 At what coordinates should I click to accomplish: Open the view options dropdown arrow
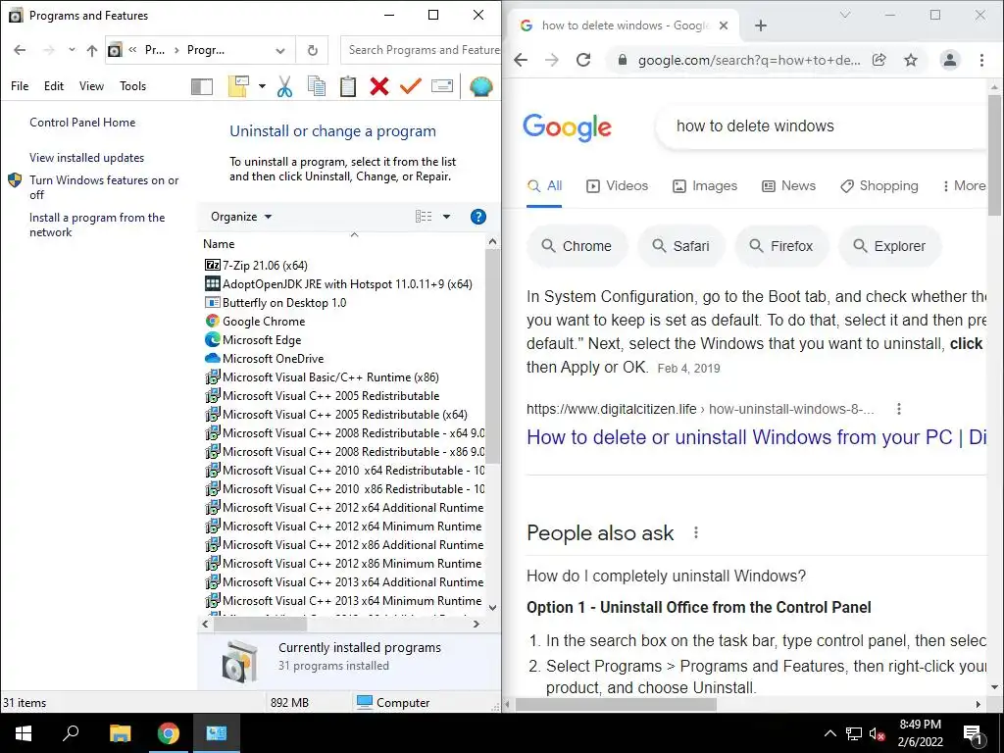tap(446, 217)
